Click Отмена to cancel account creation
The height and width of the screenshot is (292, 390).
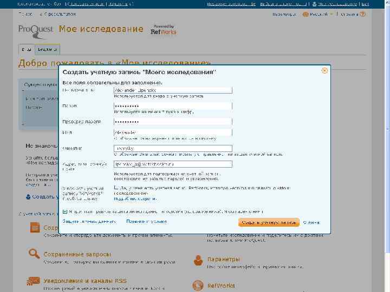coord(311,222)
